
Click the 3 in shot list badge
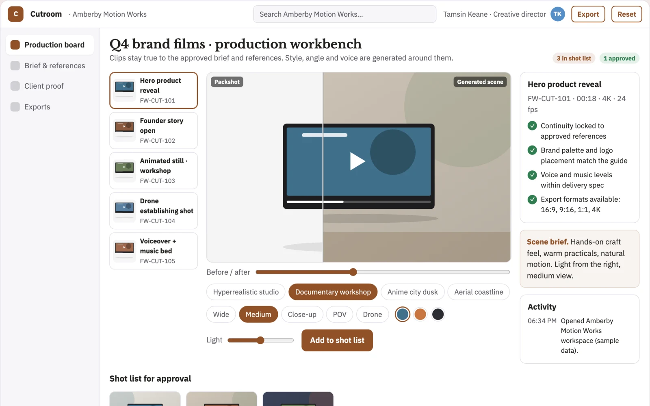click(574, 58)
